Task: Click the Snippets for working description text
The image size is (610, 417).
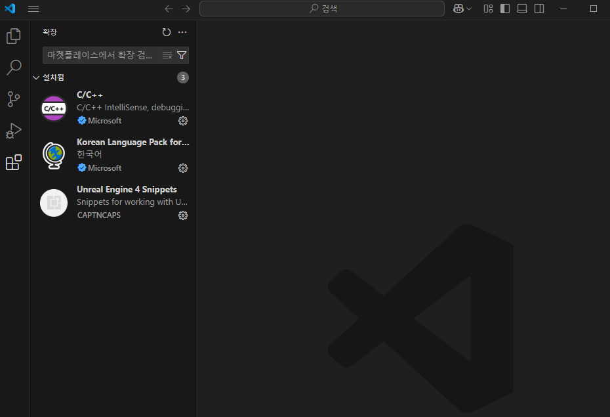Action: coord(132,202)
